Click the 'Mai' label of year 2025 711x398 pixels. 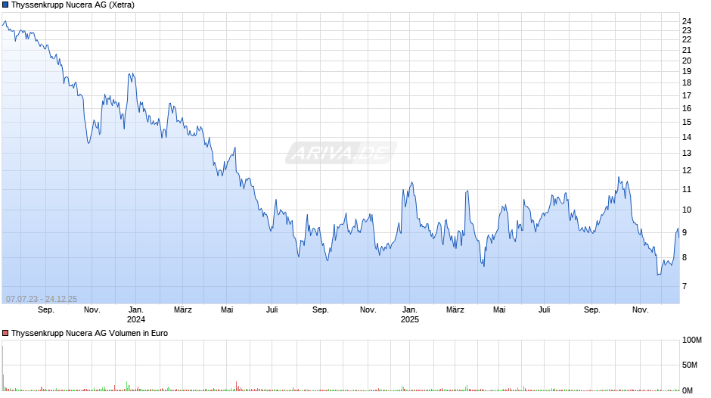point(499,310)
